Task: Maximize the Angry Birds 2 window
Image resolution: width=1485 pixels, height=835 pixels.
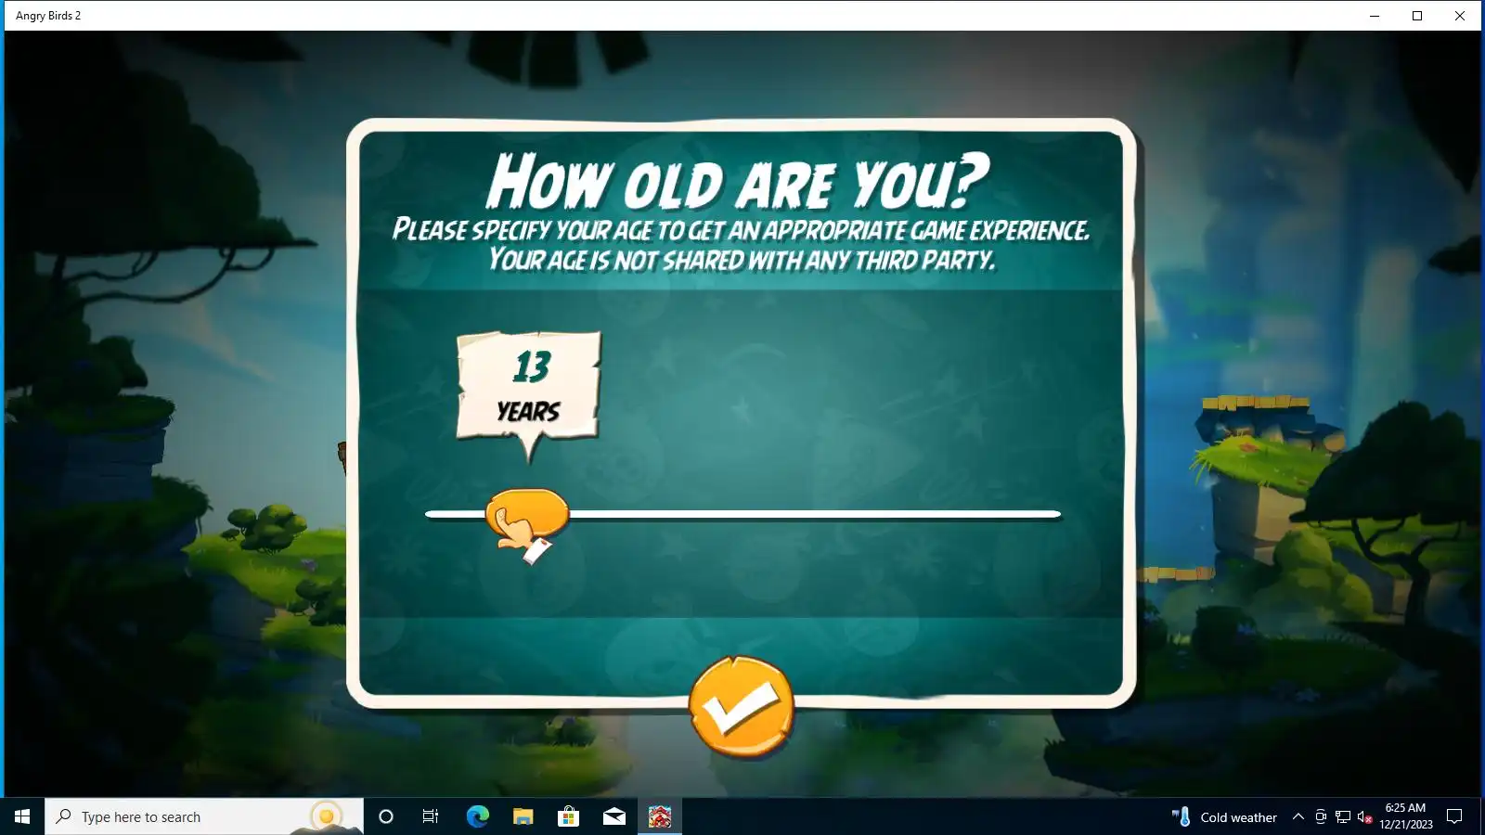Action: 1417,16
